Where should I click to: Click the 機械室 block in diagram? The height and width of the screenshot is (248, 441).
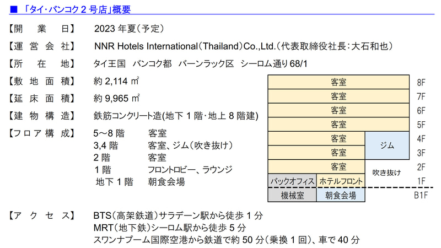292,195
